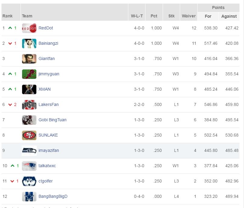The height and width of the screenshot is (208, 244).
Task: Sort by W-L-T column header
Action: click(x=137, y=16)
